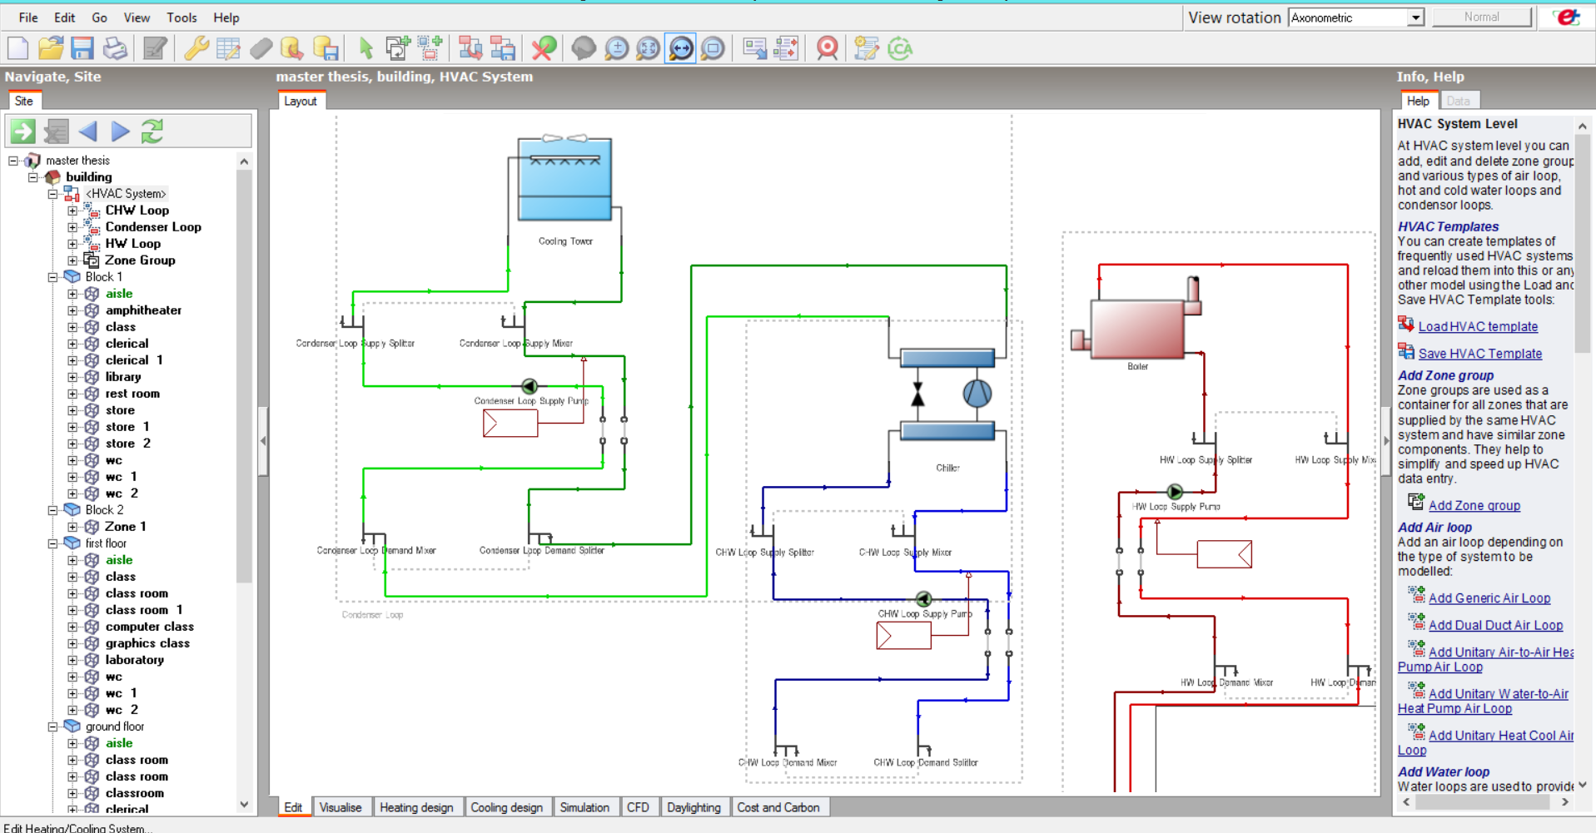Click the green refresh navigator icon
This screenshot has width=1596, height=833.
[x=152, y=131]
